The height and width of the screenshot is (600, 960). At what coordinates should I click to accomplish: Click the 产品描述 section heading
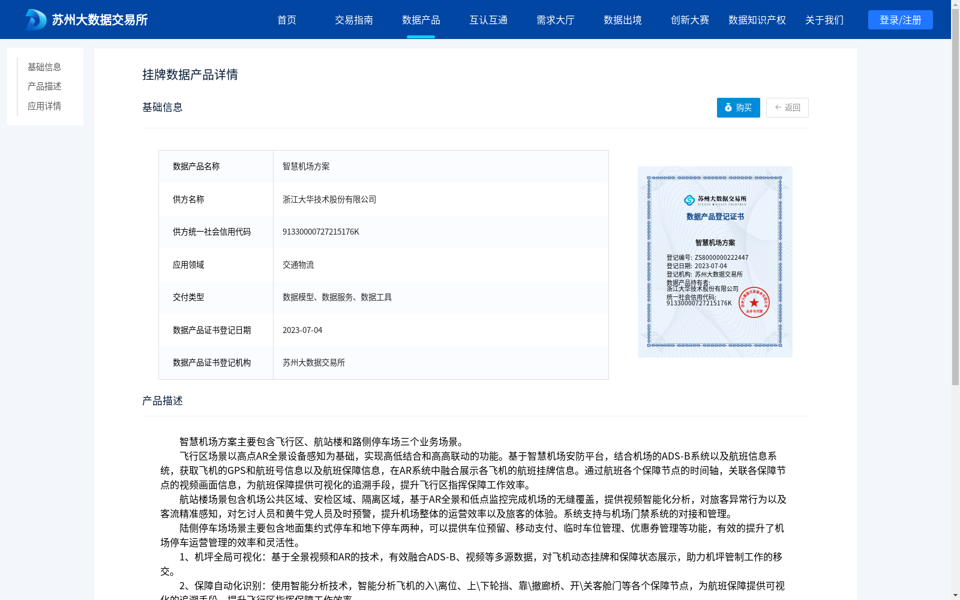pyautogui.click(x=163, y=400)
